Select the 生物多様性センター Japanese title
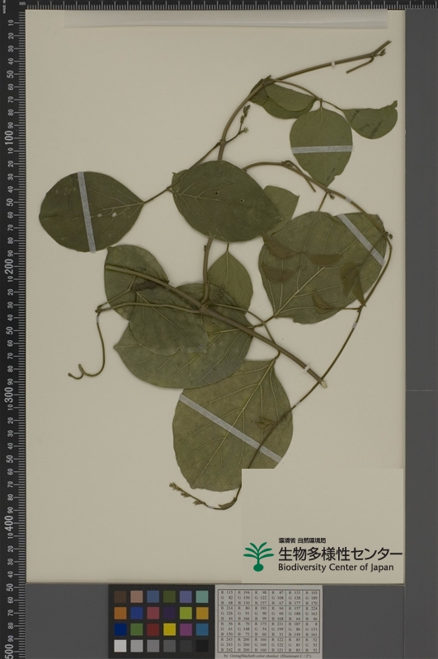This screenshot has height=659, width=438. pos(340,554)
